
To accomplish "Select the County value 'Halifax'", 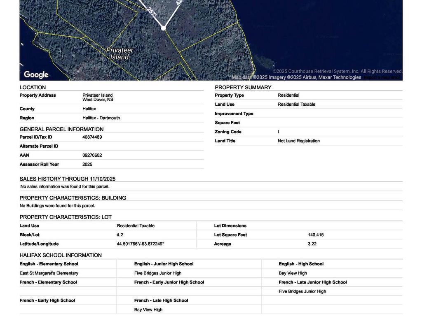I will click(89, 109).
